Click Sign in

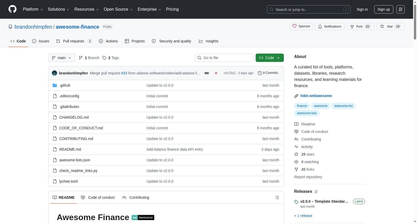[362, 9]
